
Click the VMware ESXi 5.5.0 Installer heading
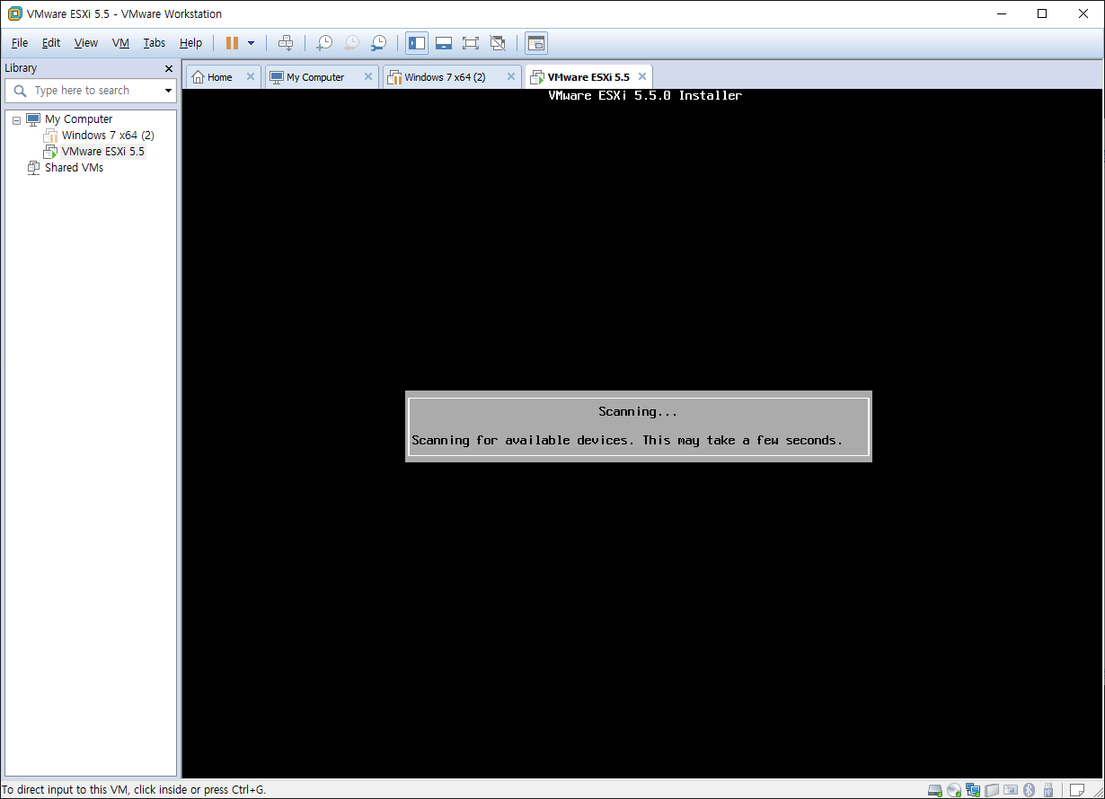[x=645, y=95]
